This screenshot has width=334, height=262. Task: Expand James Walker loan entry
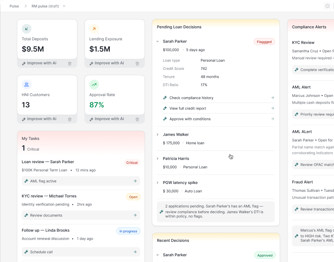(x=158, y=134)
